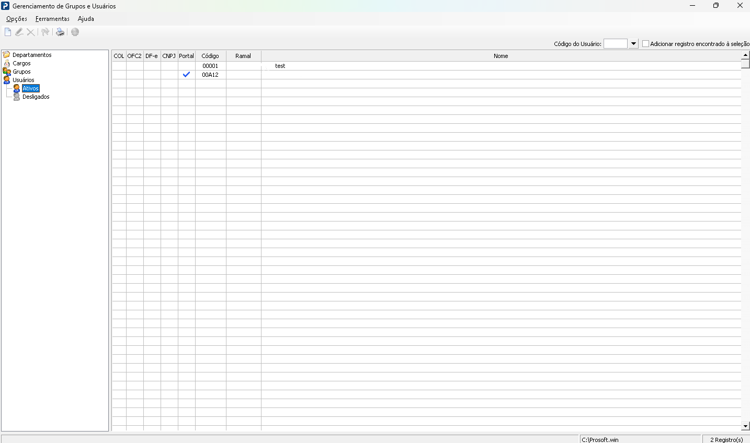This screenshot has width=750, height=443.
Task: Enable Adicionar registro encontrado à seleção
Action: (x=645, y=44)
